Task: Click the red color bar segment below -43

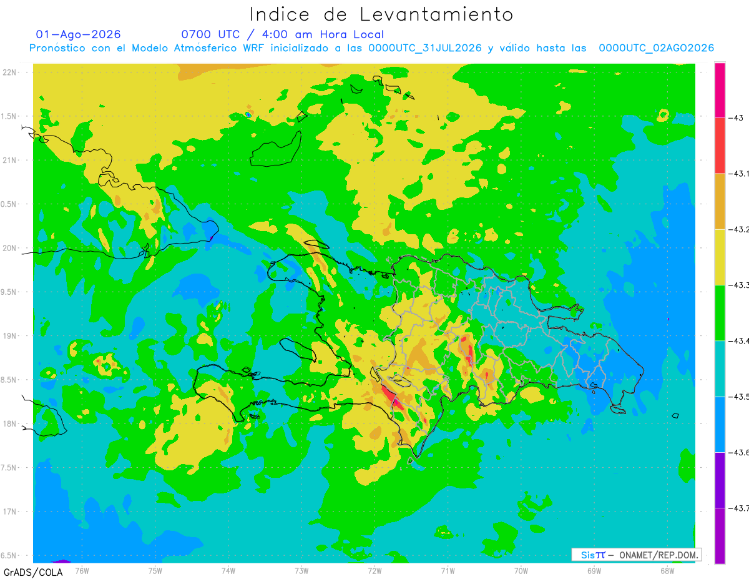Action: 720,146
